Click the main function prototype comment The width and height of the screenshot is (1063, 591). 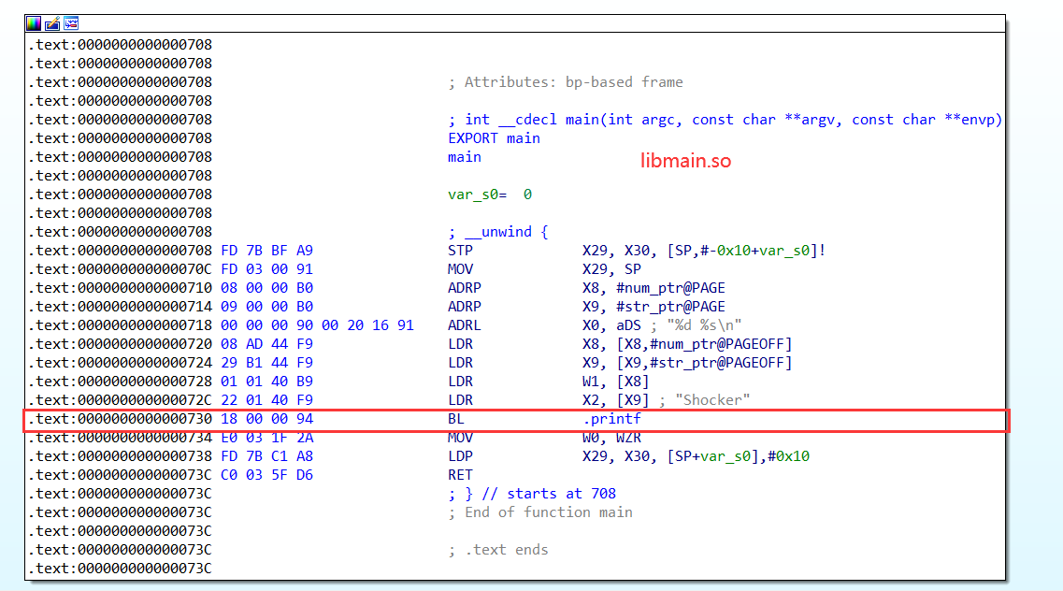tap(725, 120)
